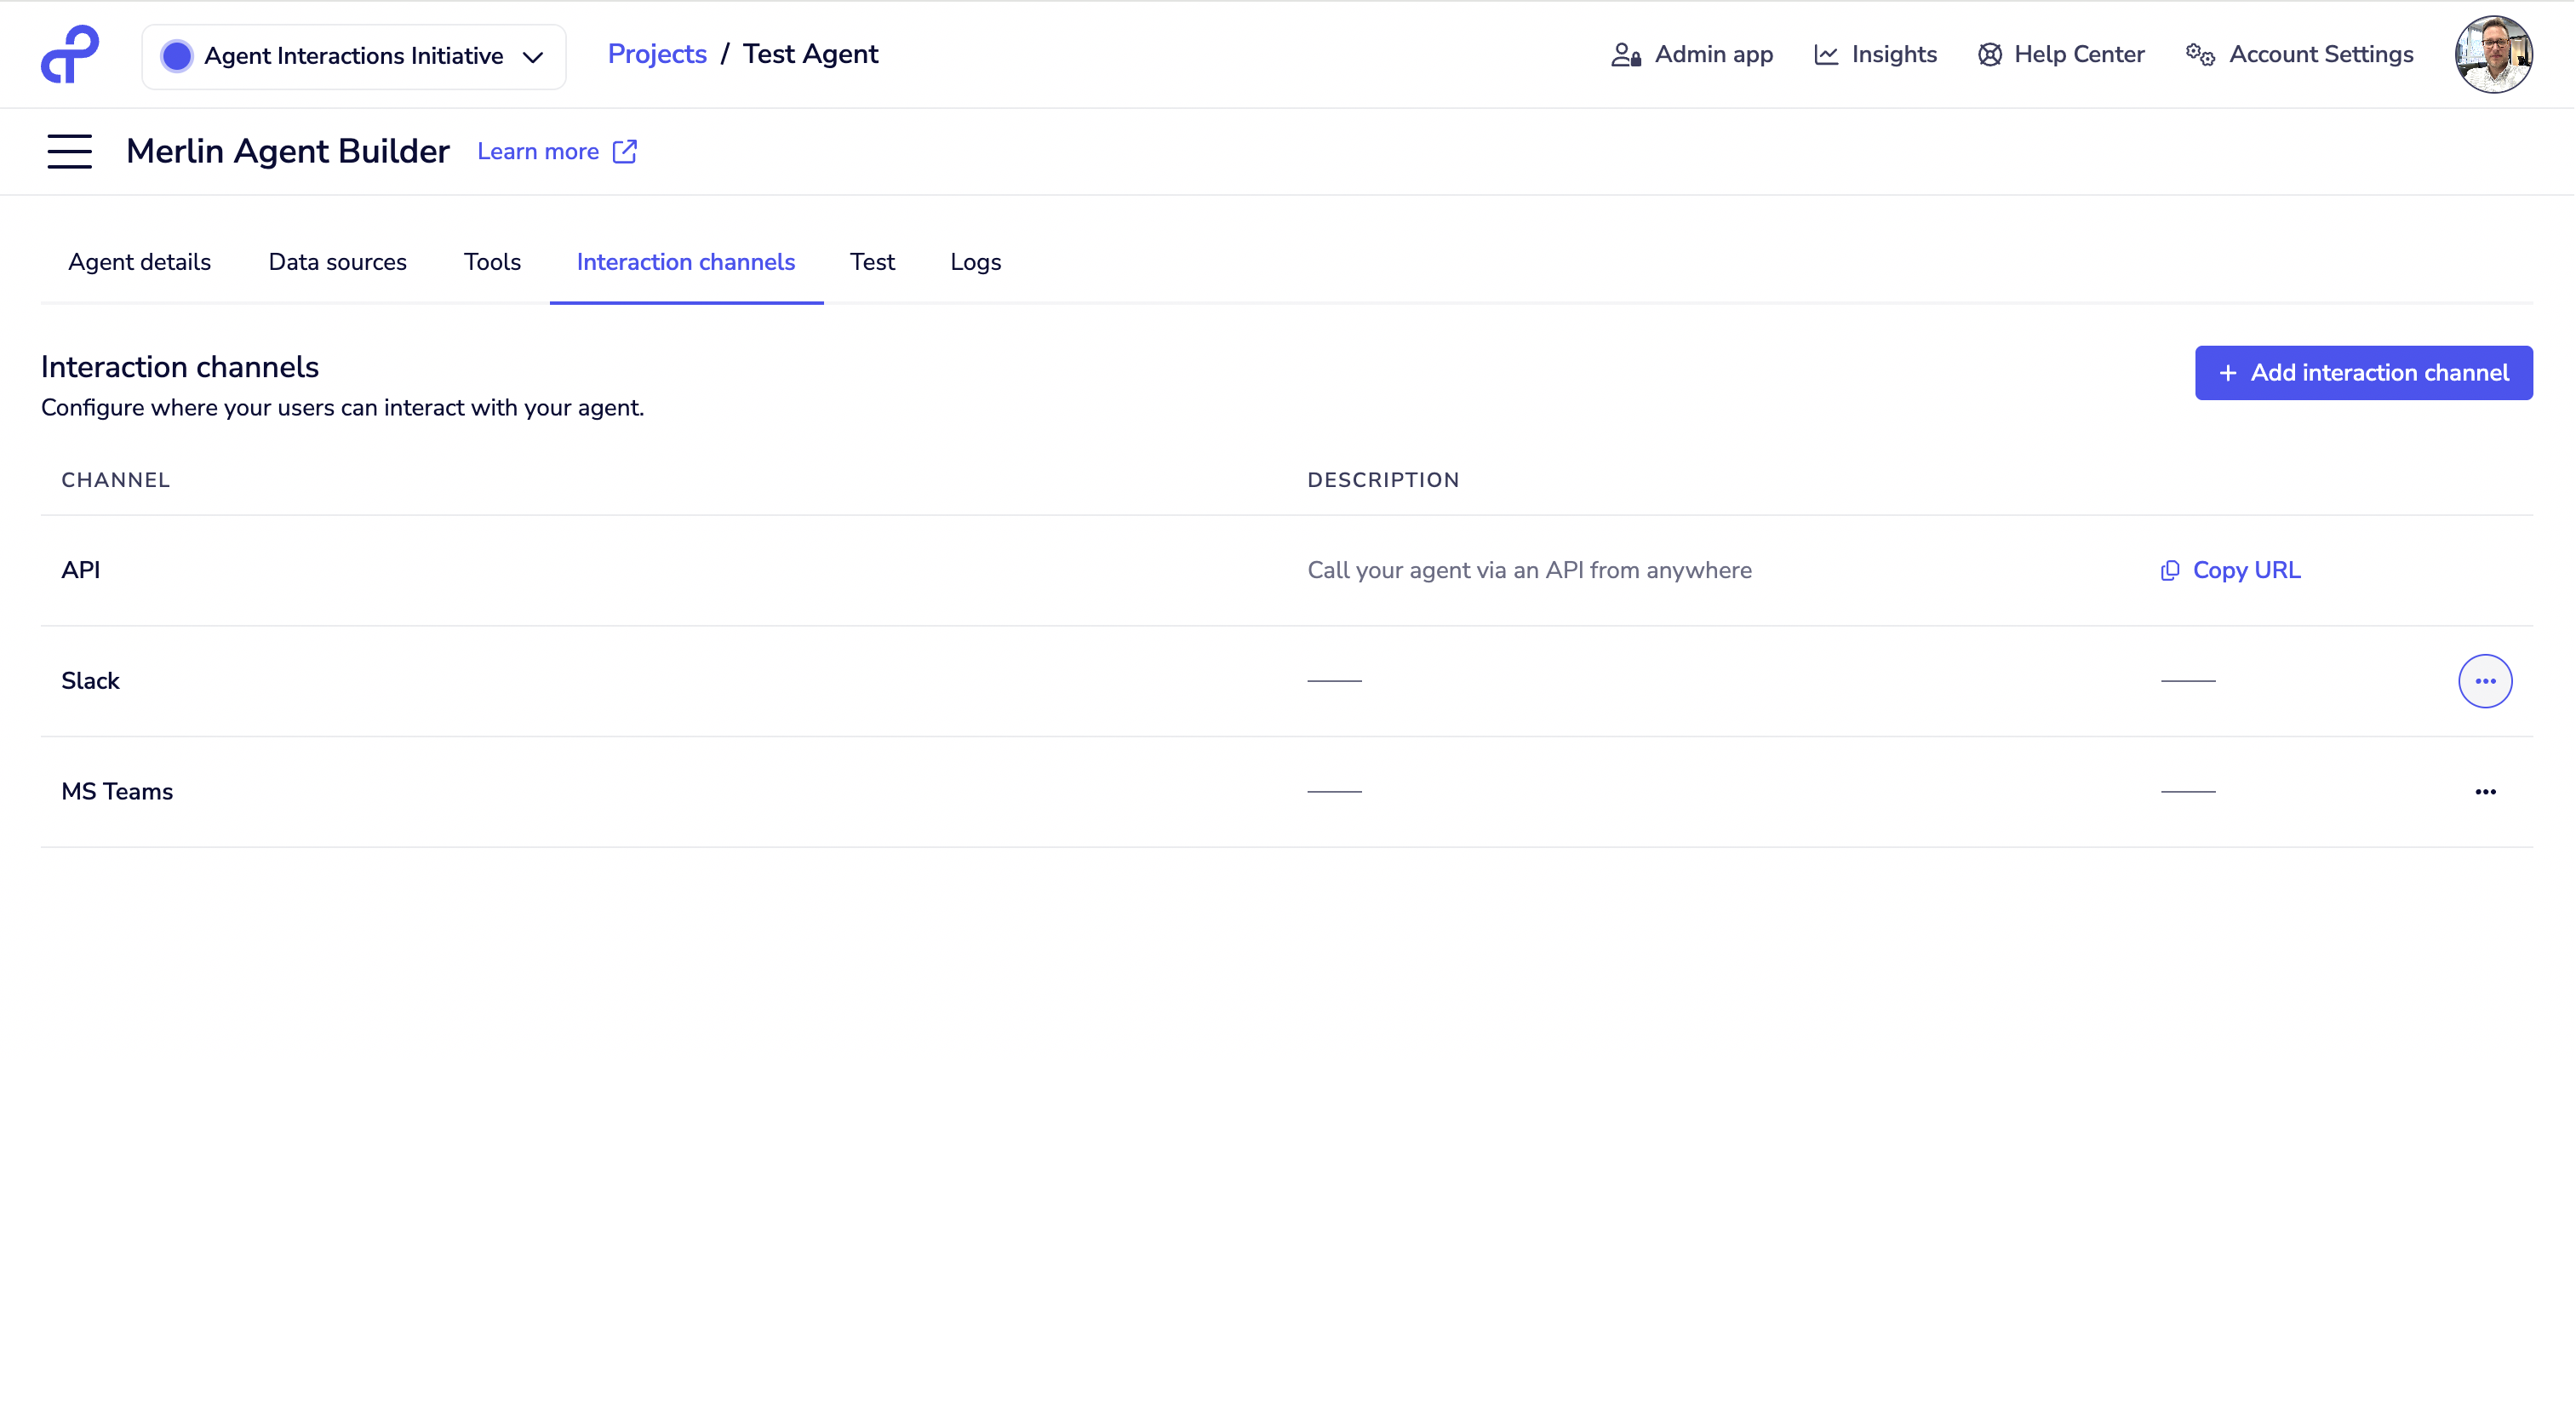The height and width of the screenshot is (1410, 2576).
Task: Click the Add interaction channel button
Action: 2363,372
